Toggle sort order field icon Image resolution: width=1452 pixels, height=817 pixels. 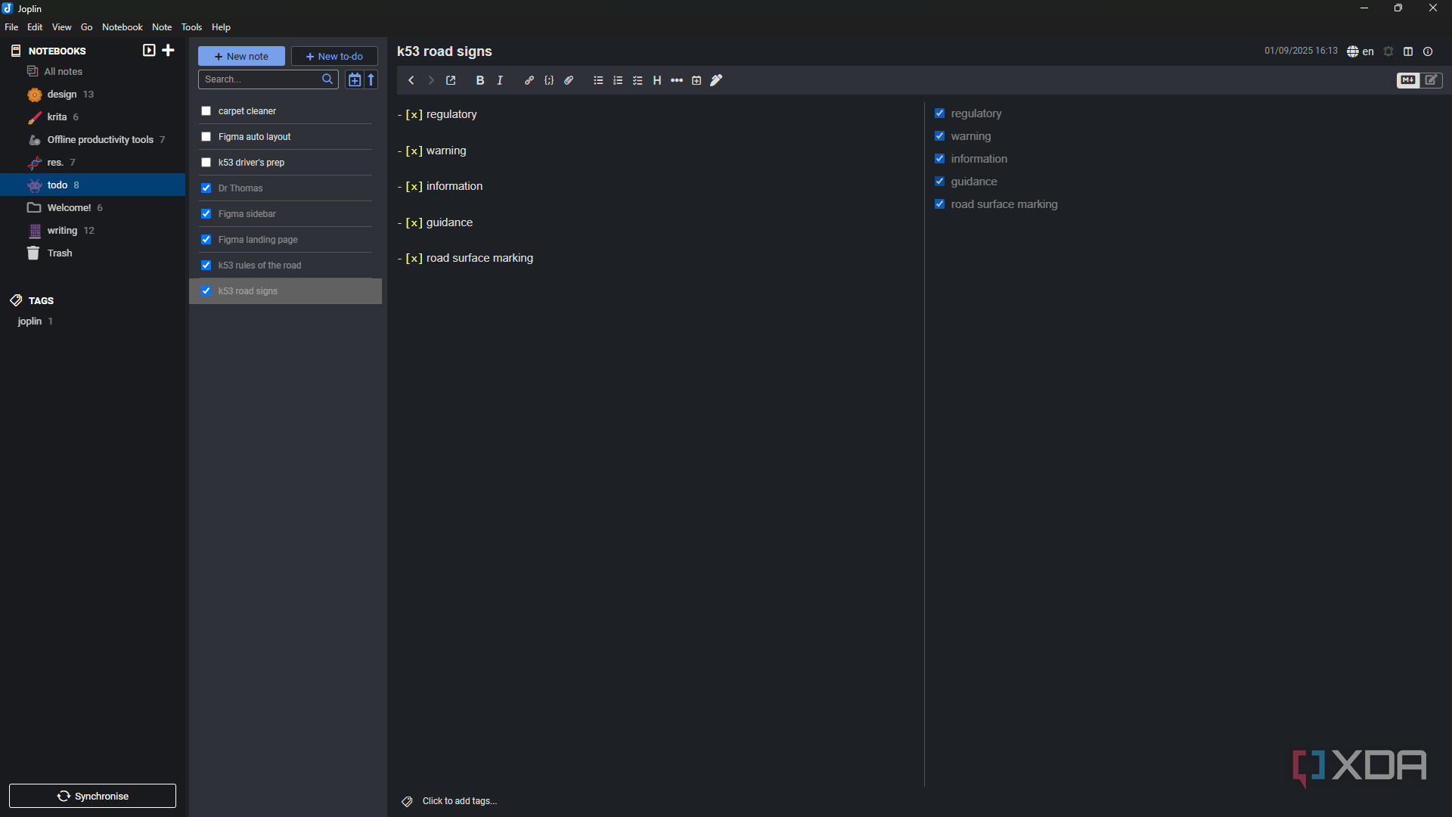tap(355, 79)
